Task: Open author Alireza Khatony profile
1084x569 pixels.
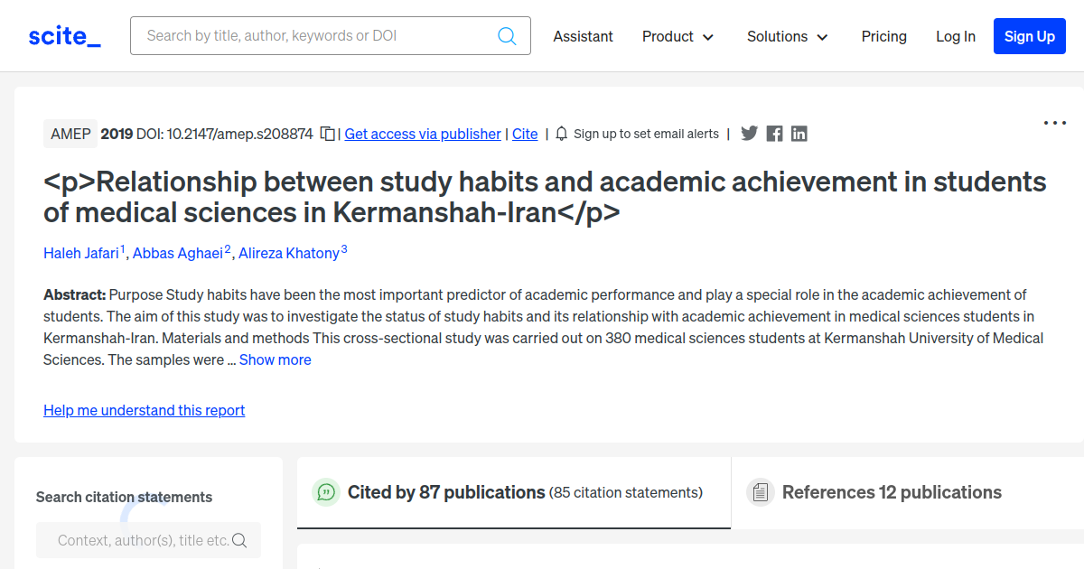Action: coord(289,253)
